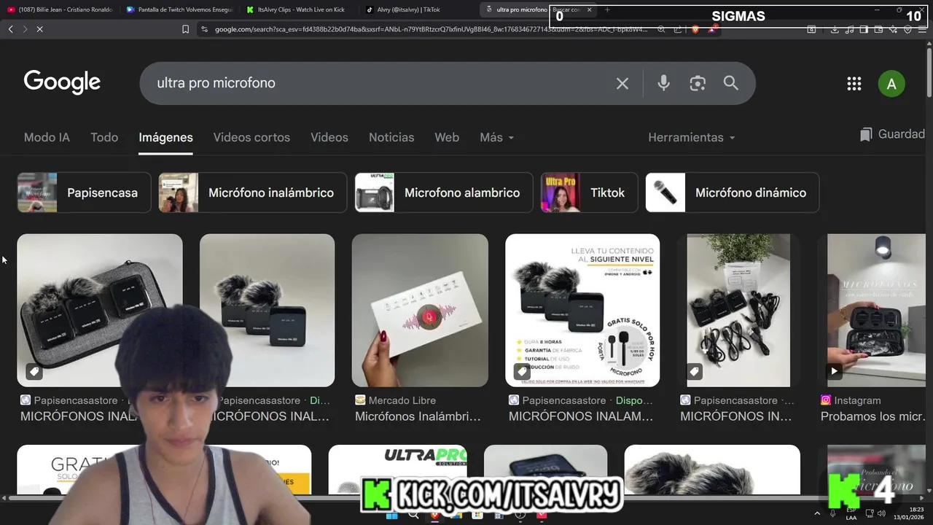Expand the Más dropdown
933x525 pixels.
tap(497, 137)
